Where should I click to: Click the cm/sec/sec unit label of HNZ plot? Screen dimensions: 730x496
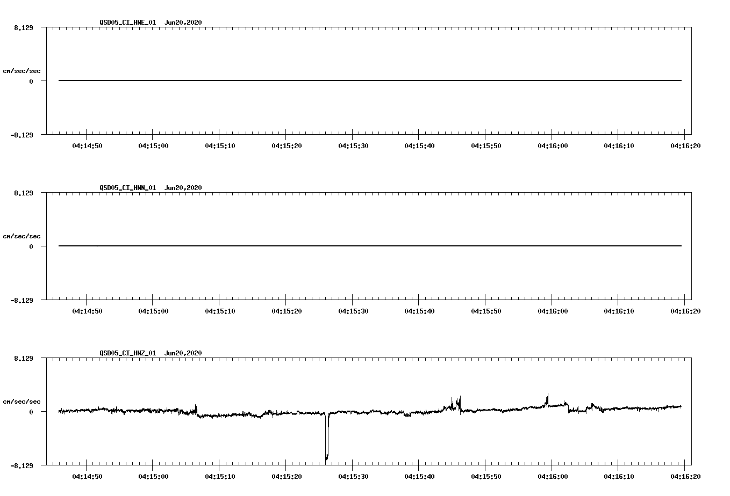click(x=22, y=402)
